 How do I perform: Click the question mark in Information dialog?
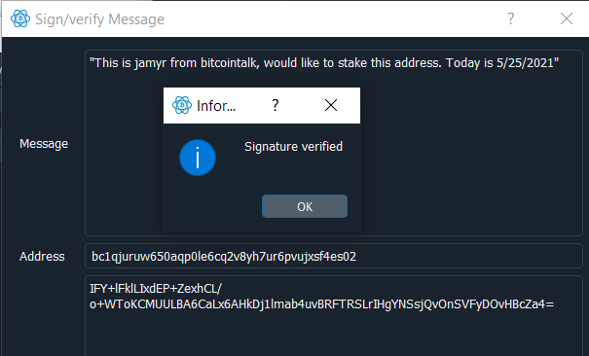(276, 105)
